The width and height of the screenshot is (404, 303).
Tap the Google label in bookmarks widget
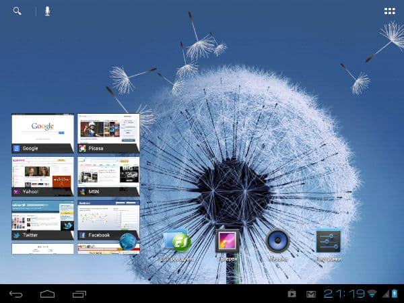pos(30,148)
